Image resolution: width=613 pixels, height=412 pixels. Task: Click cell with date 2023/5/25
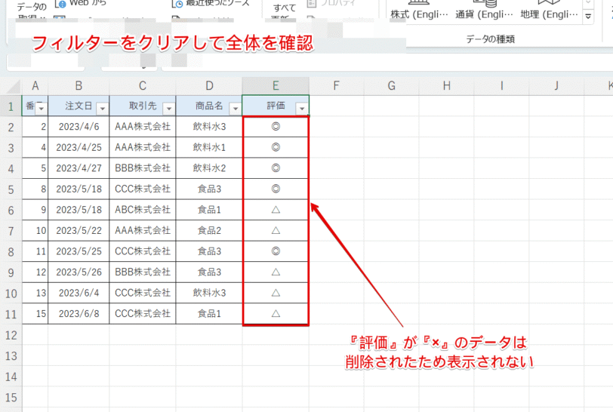coord(79,251)
